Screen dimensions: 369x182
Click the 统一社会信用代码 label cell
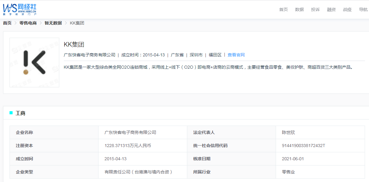point(231,146)
